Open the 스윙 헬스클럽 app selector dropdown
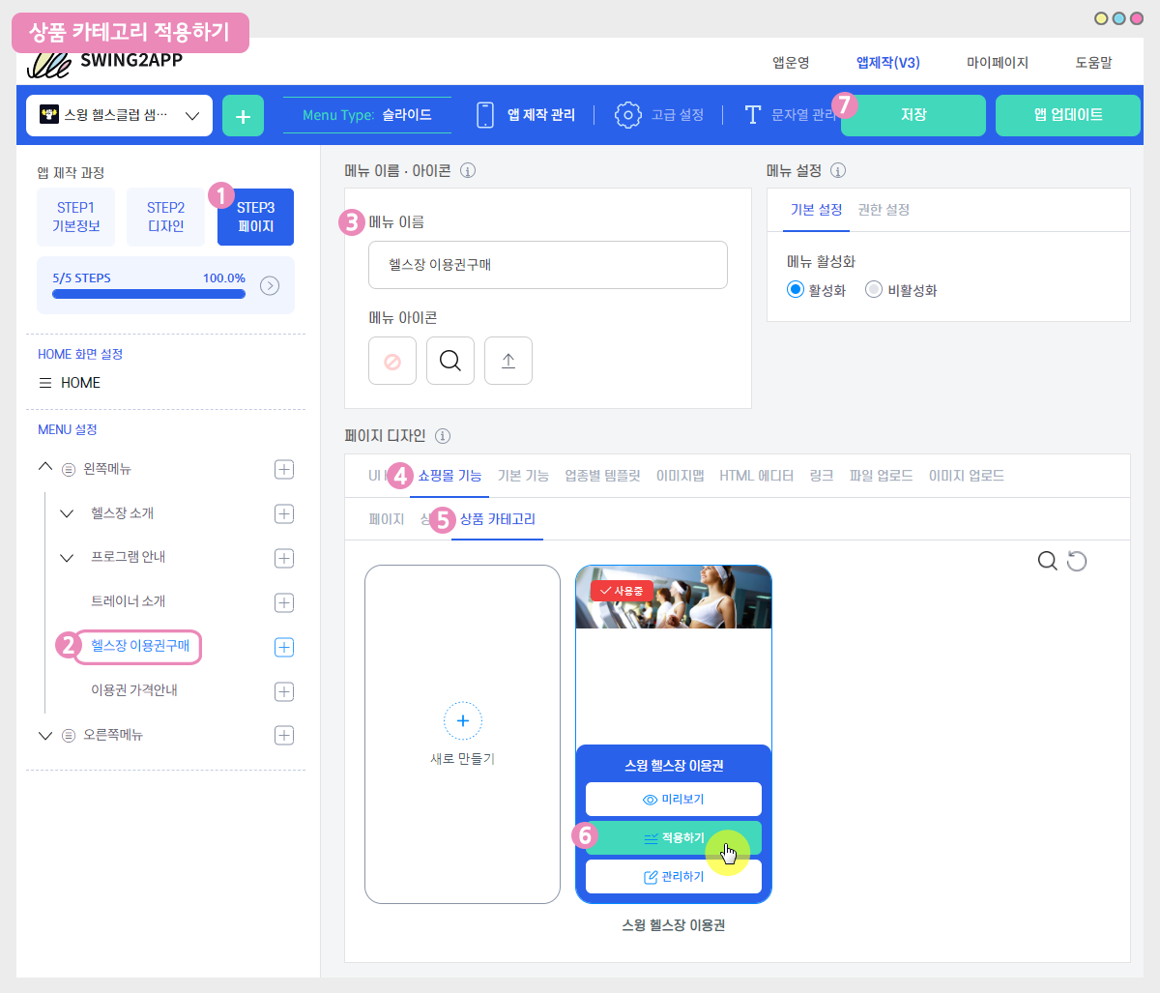This screenshot has width=1160, height=993. pos(119,115)
